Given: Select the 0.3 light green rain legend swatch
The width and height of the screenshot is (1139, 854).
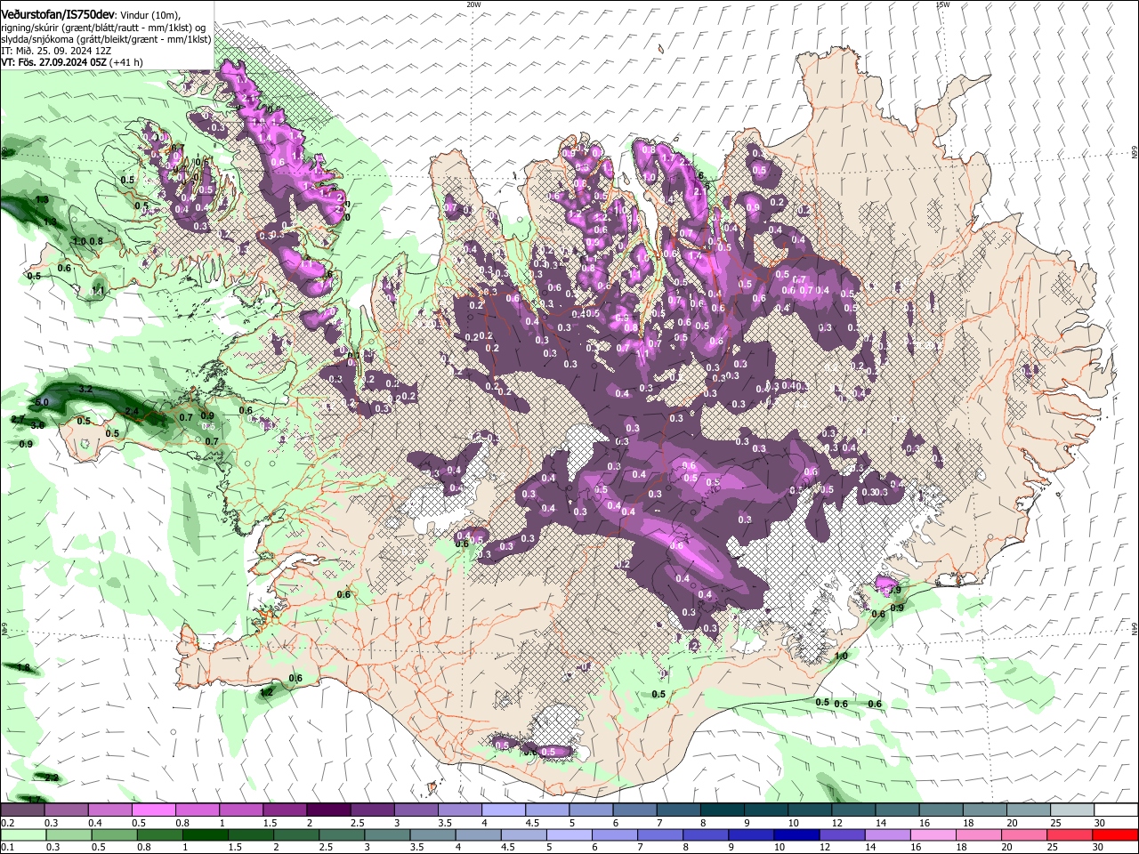Looking at the screenshot, I should click(67, 834).
